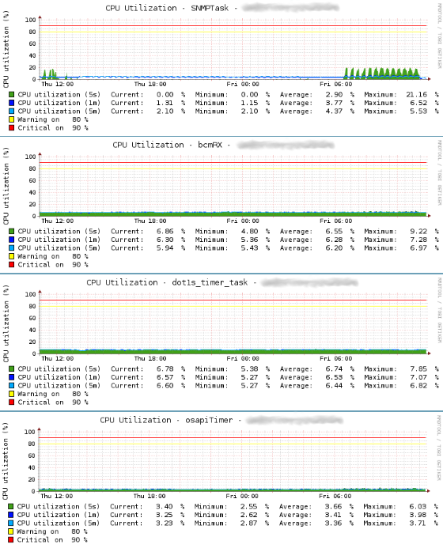Click bcmRX 5m Maximum value 6.97
Image resolution: width=443 pixels, height=548 pixels.
(x=418, y=248)
